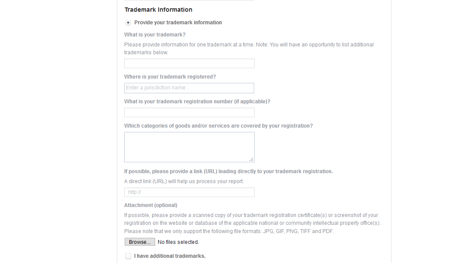The height and width of the screenshot is (263, 461).
Task: Select the "Provide your trademark information" radio button
Action: click(x=128, y=22)
